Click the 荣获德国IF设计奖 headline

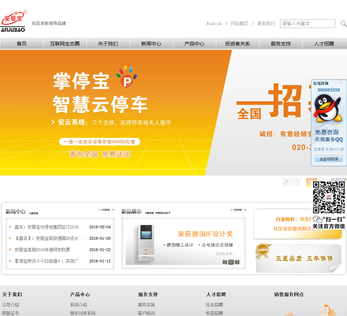pos(205,234)
